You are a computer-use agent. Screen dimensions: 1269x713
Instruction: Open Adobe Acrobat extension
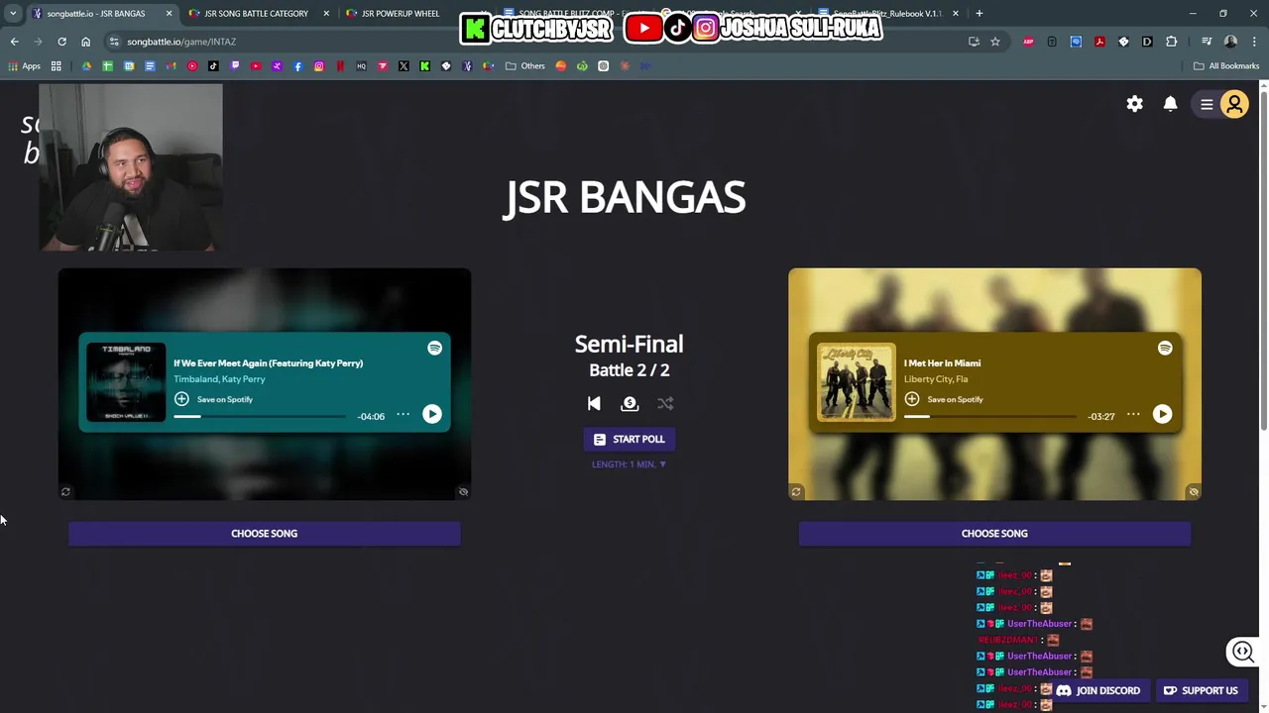pyautogui.click(x=1099, y=42)
